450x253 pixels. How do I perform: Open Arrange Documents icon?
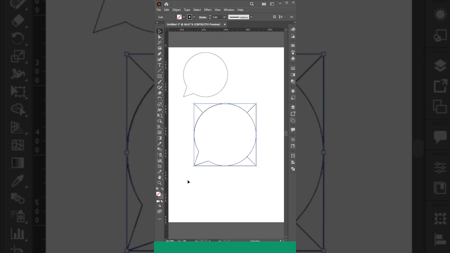coord(264,4)
